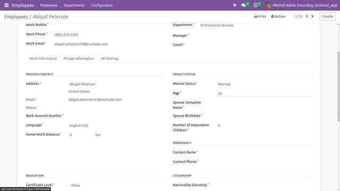340x191 pixels.
Task: Click private email abigail.peterson33@example.com
Action: (x=95, y=100)
